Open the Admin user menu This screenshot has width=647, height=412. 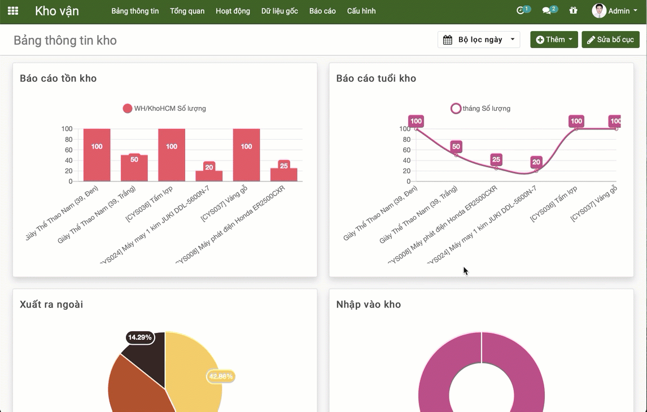point(615,11)
